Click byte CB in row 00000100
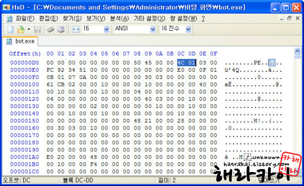 pos(61,84)
